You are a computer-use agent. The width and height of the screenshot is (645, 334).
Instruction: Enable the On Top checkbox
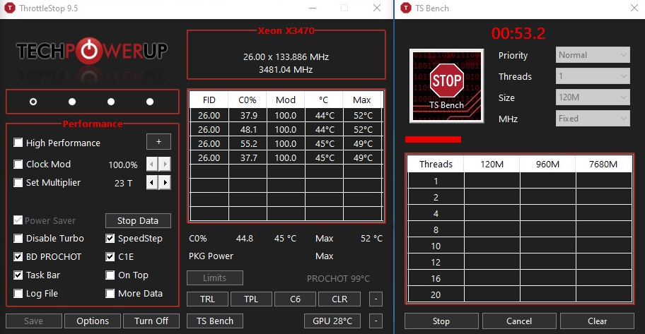pyautogui.click(x=110, y=275)
